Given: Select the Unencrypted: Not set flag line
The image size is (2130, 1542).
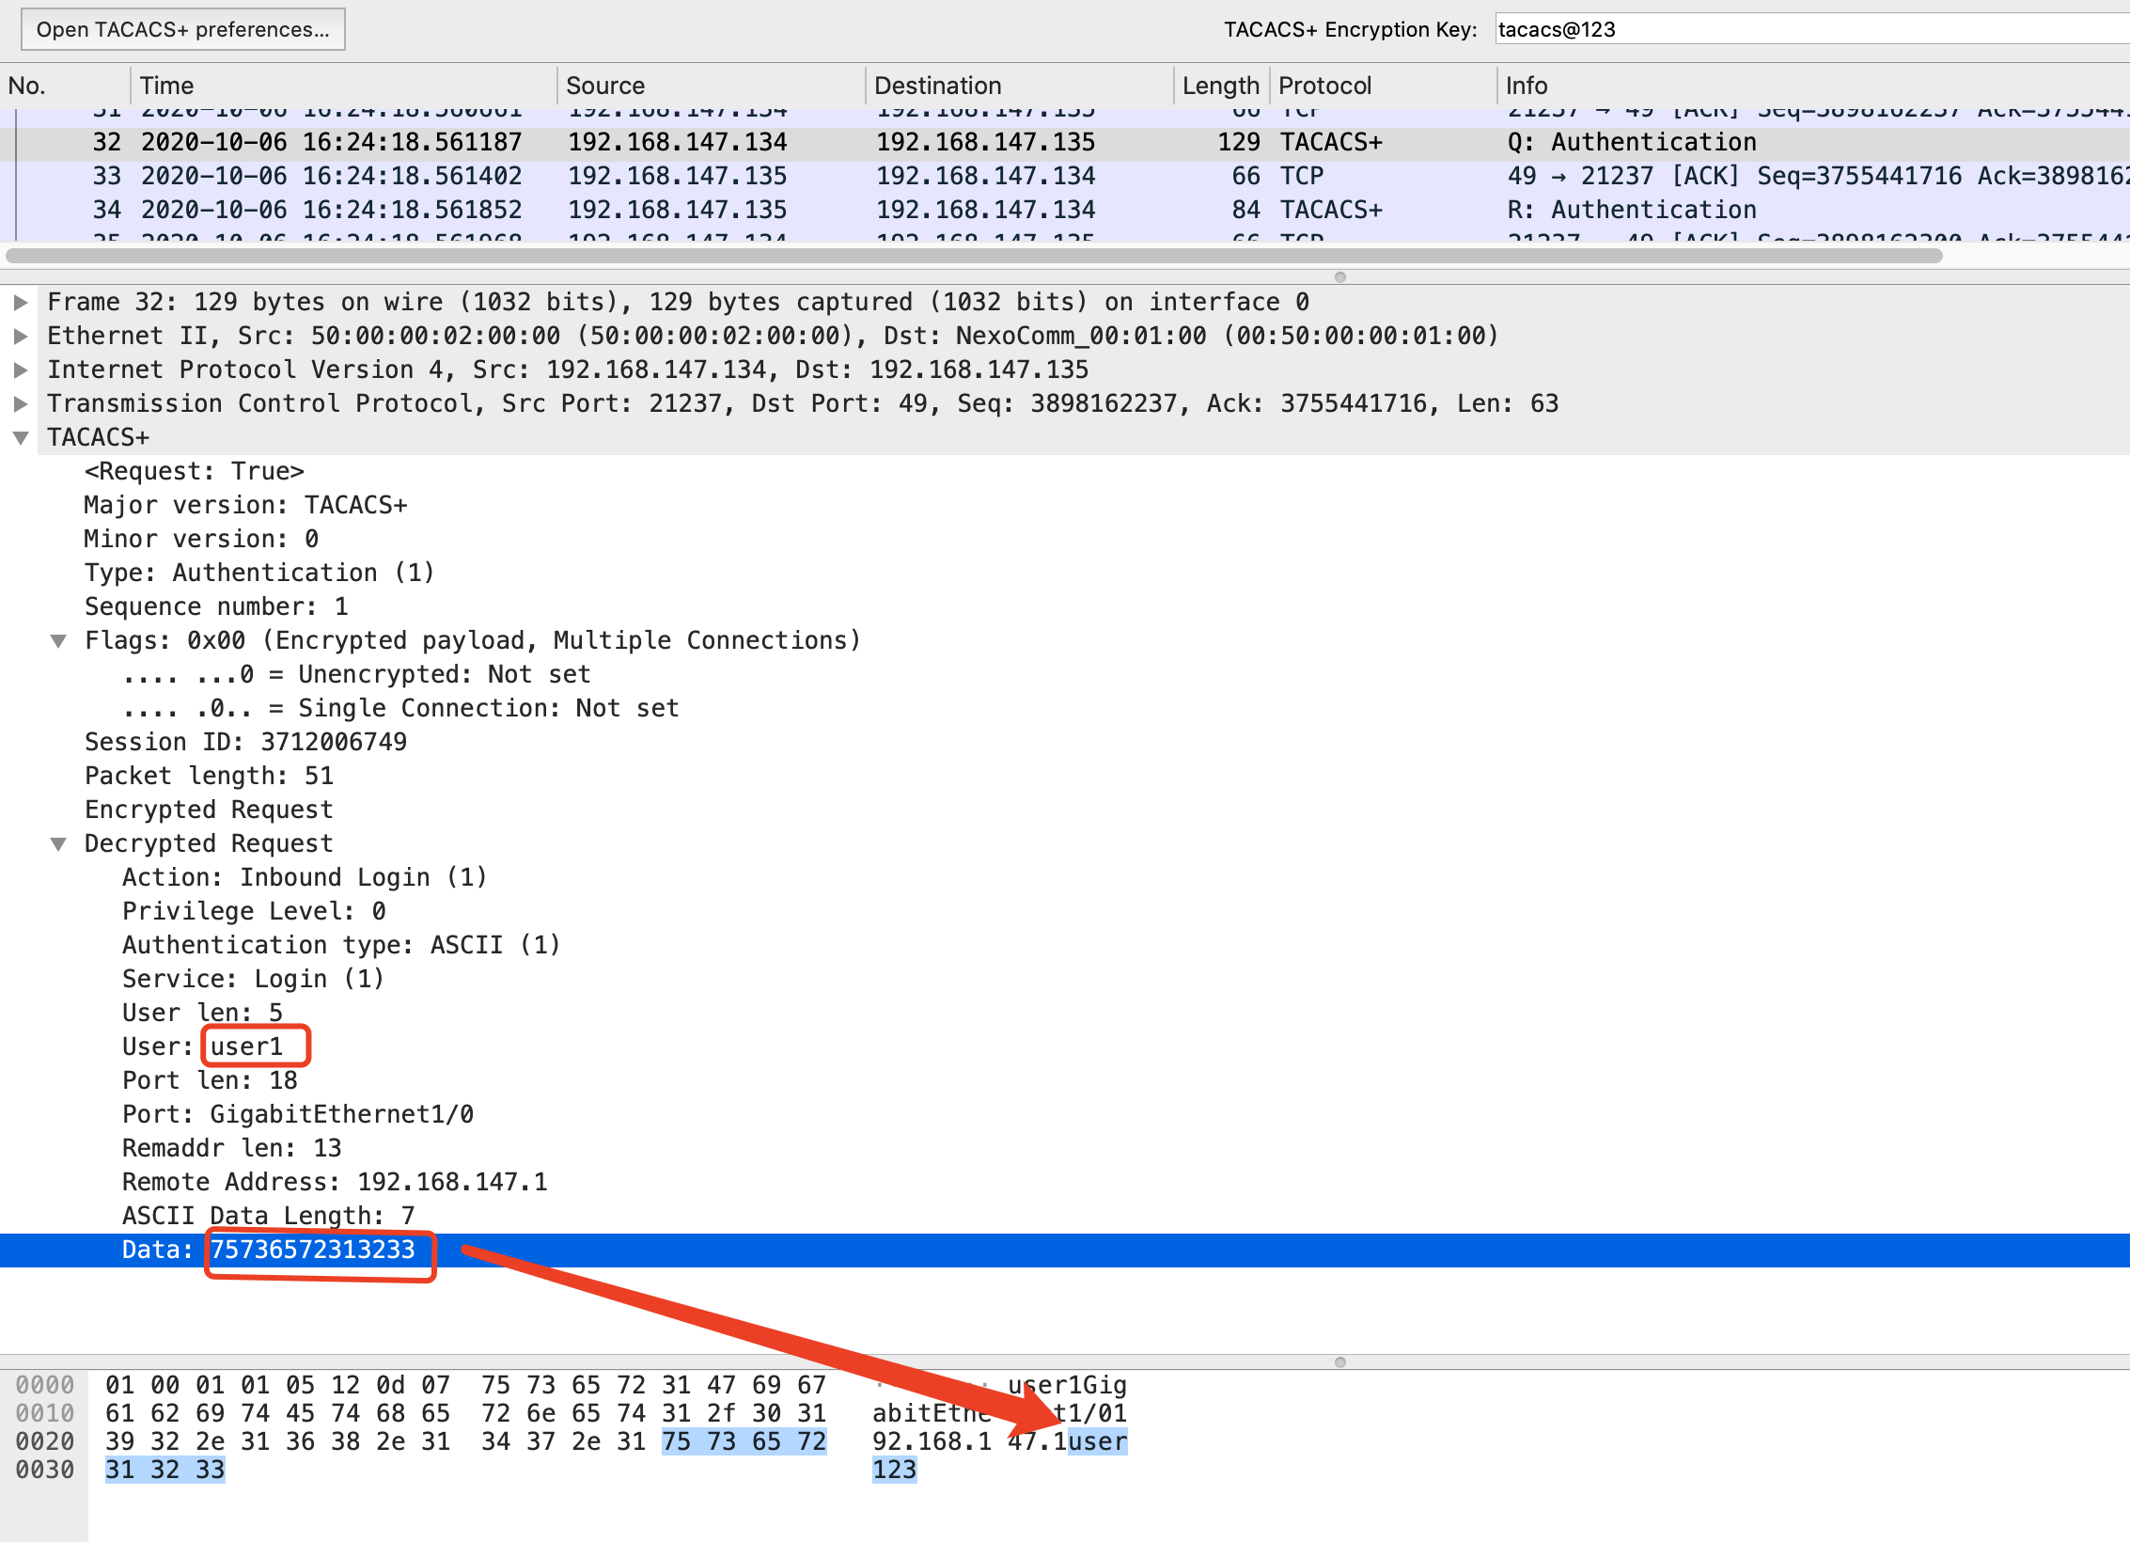Looking at the screenshot, I should [357, 674].
